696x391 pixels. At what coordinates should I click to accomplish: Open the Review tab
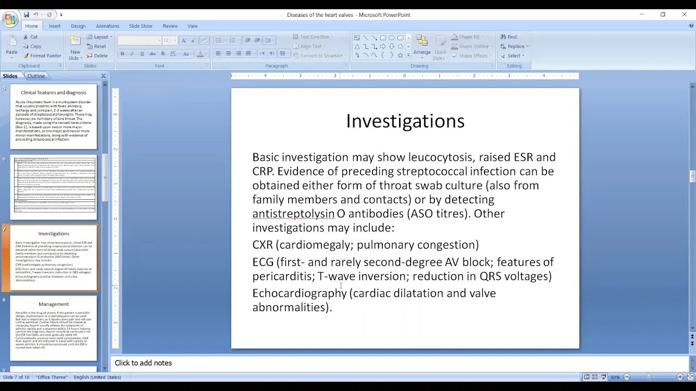(170, 26)
